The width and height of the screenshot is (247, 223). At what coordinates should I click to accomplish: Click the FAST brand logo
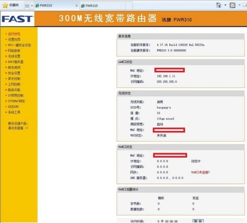(x=17, y=19)
